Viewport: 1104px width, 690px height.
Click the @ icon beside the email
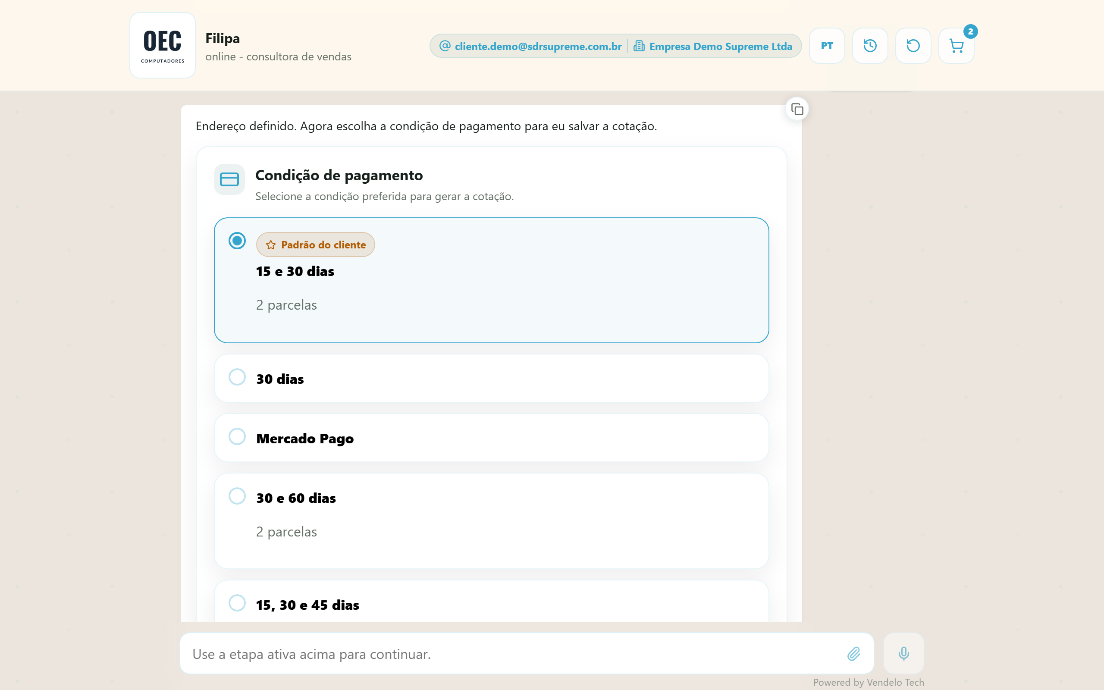pyautogui.click(x=445, y=46)
